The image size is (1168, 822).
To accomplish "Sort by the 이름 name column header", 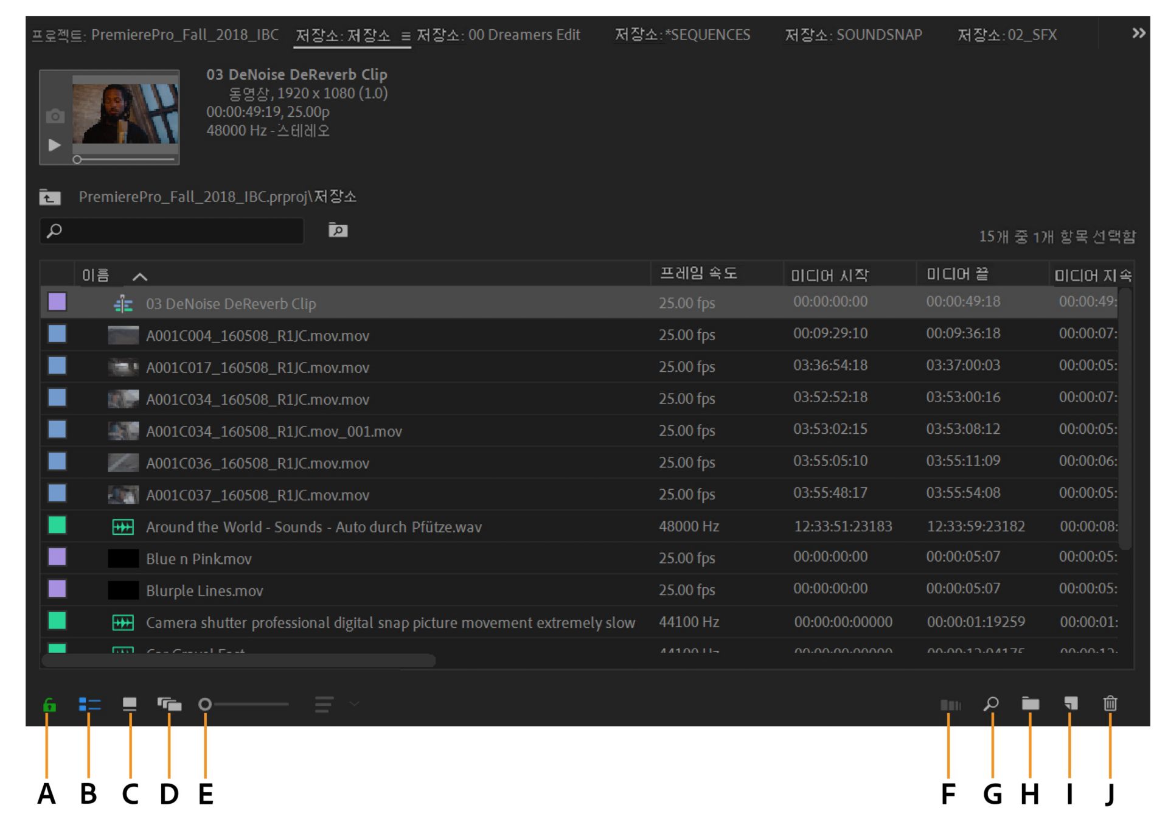I will pos(96,276).
